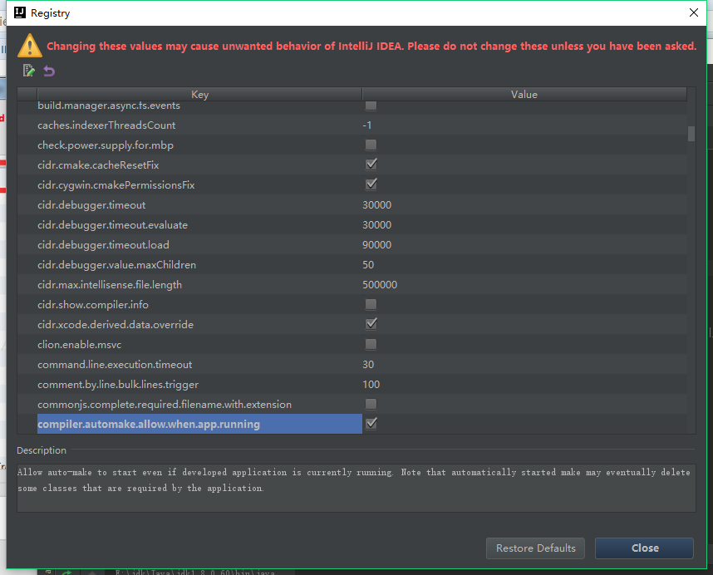Select the caches.indexerThreadsCount row
The height and width of the screenshot is (575, 713).
[106, 125]
